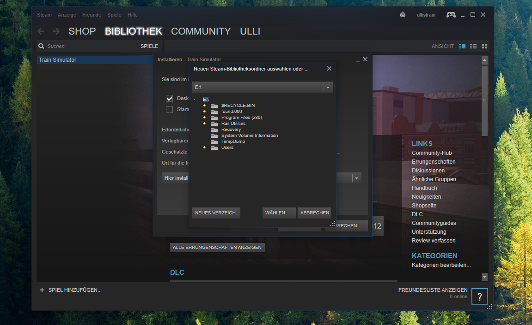Go to the SHOP tab

click(82, 31)
